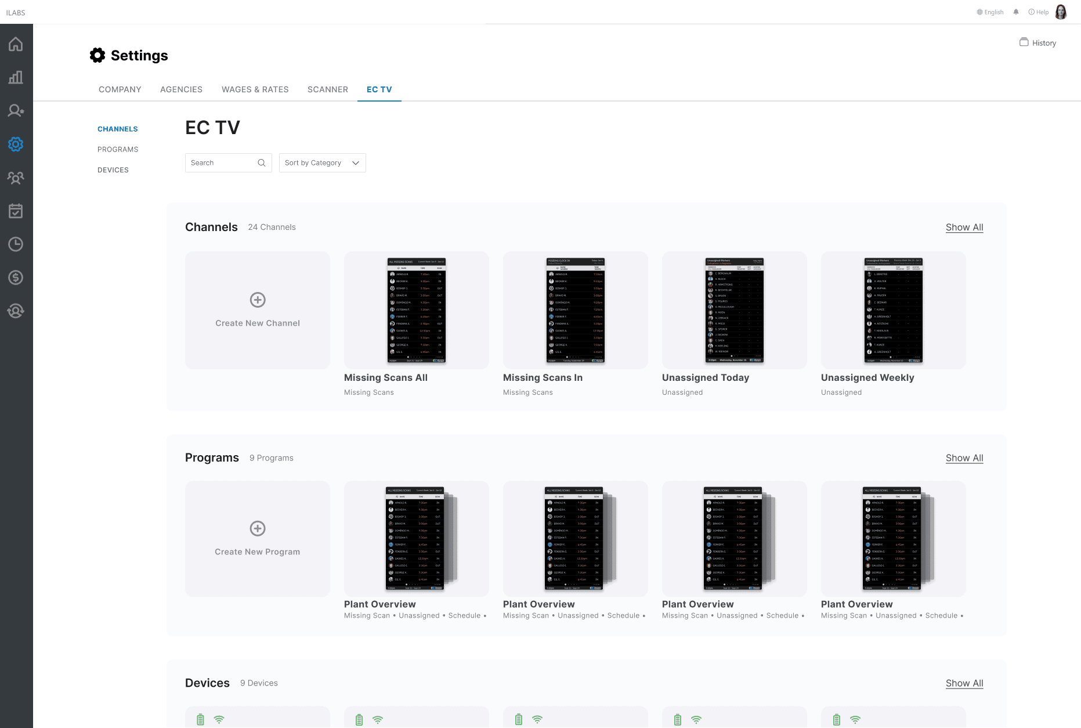Open the Help link
This screenshot has width=1081, height=728.
pos(1039,12)
